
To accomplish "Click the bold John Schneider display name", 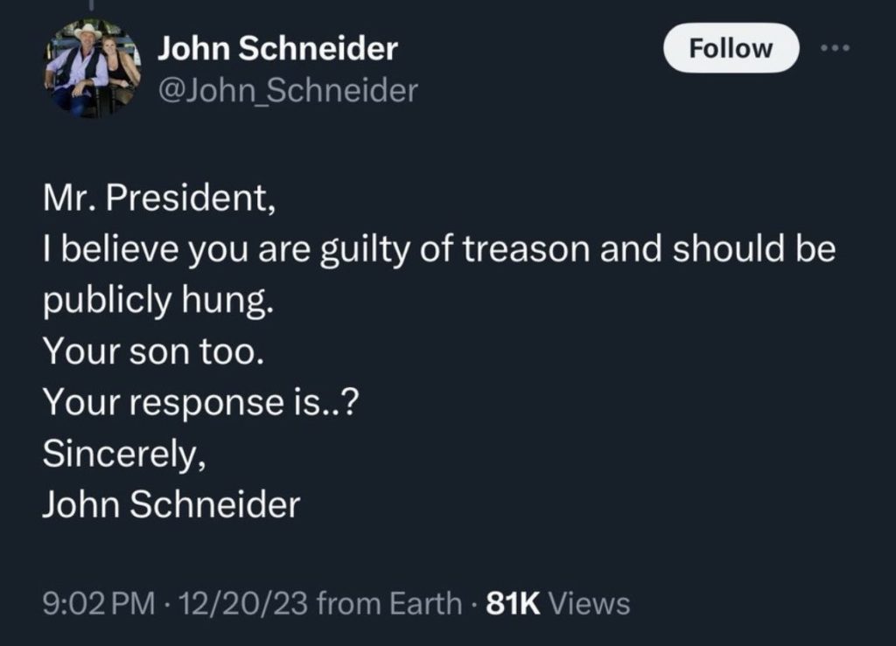I will point(277,50).
